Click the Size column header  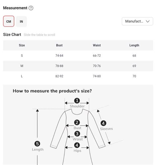(x=22, y=45)
